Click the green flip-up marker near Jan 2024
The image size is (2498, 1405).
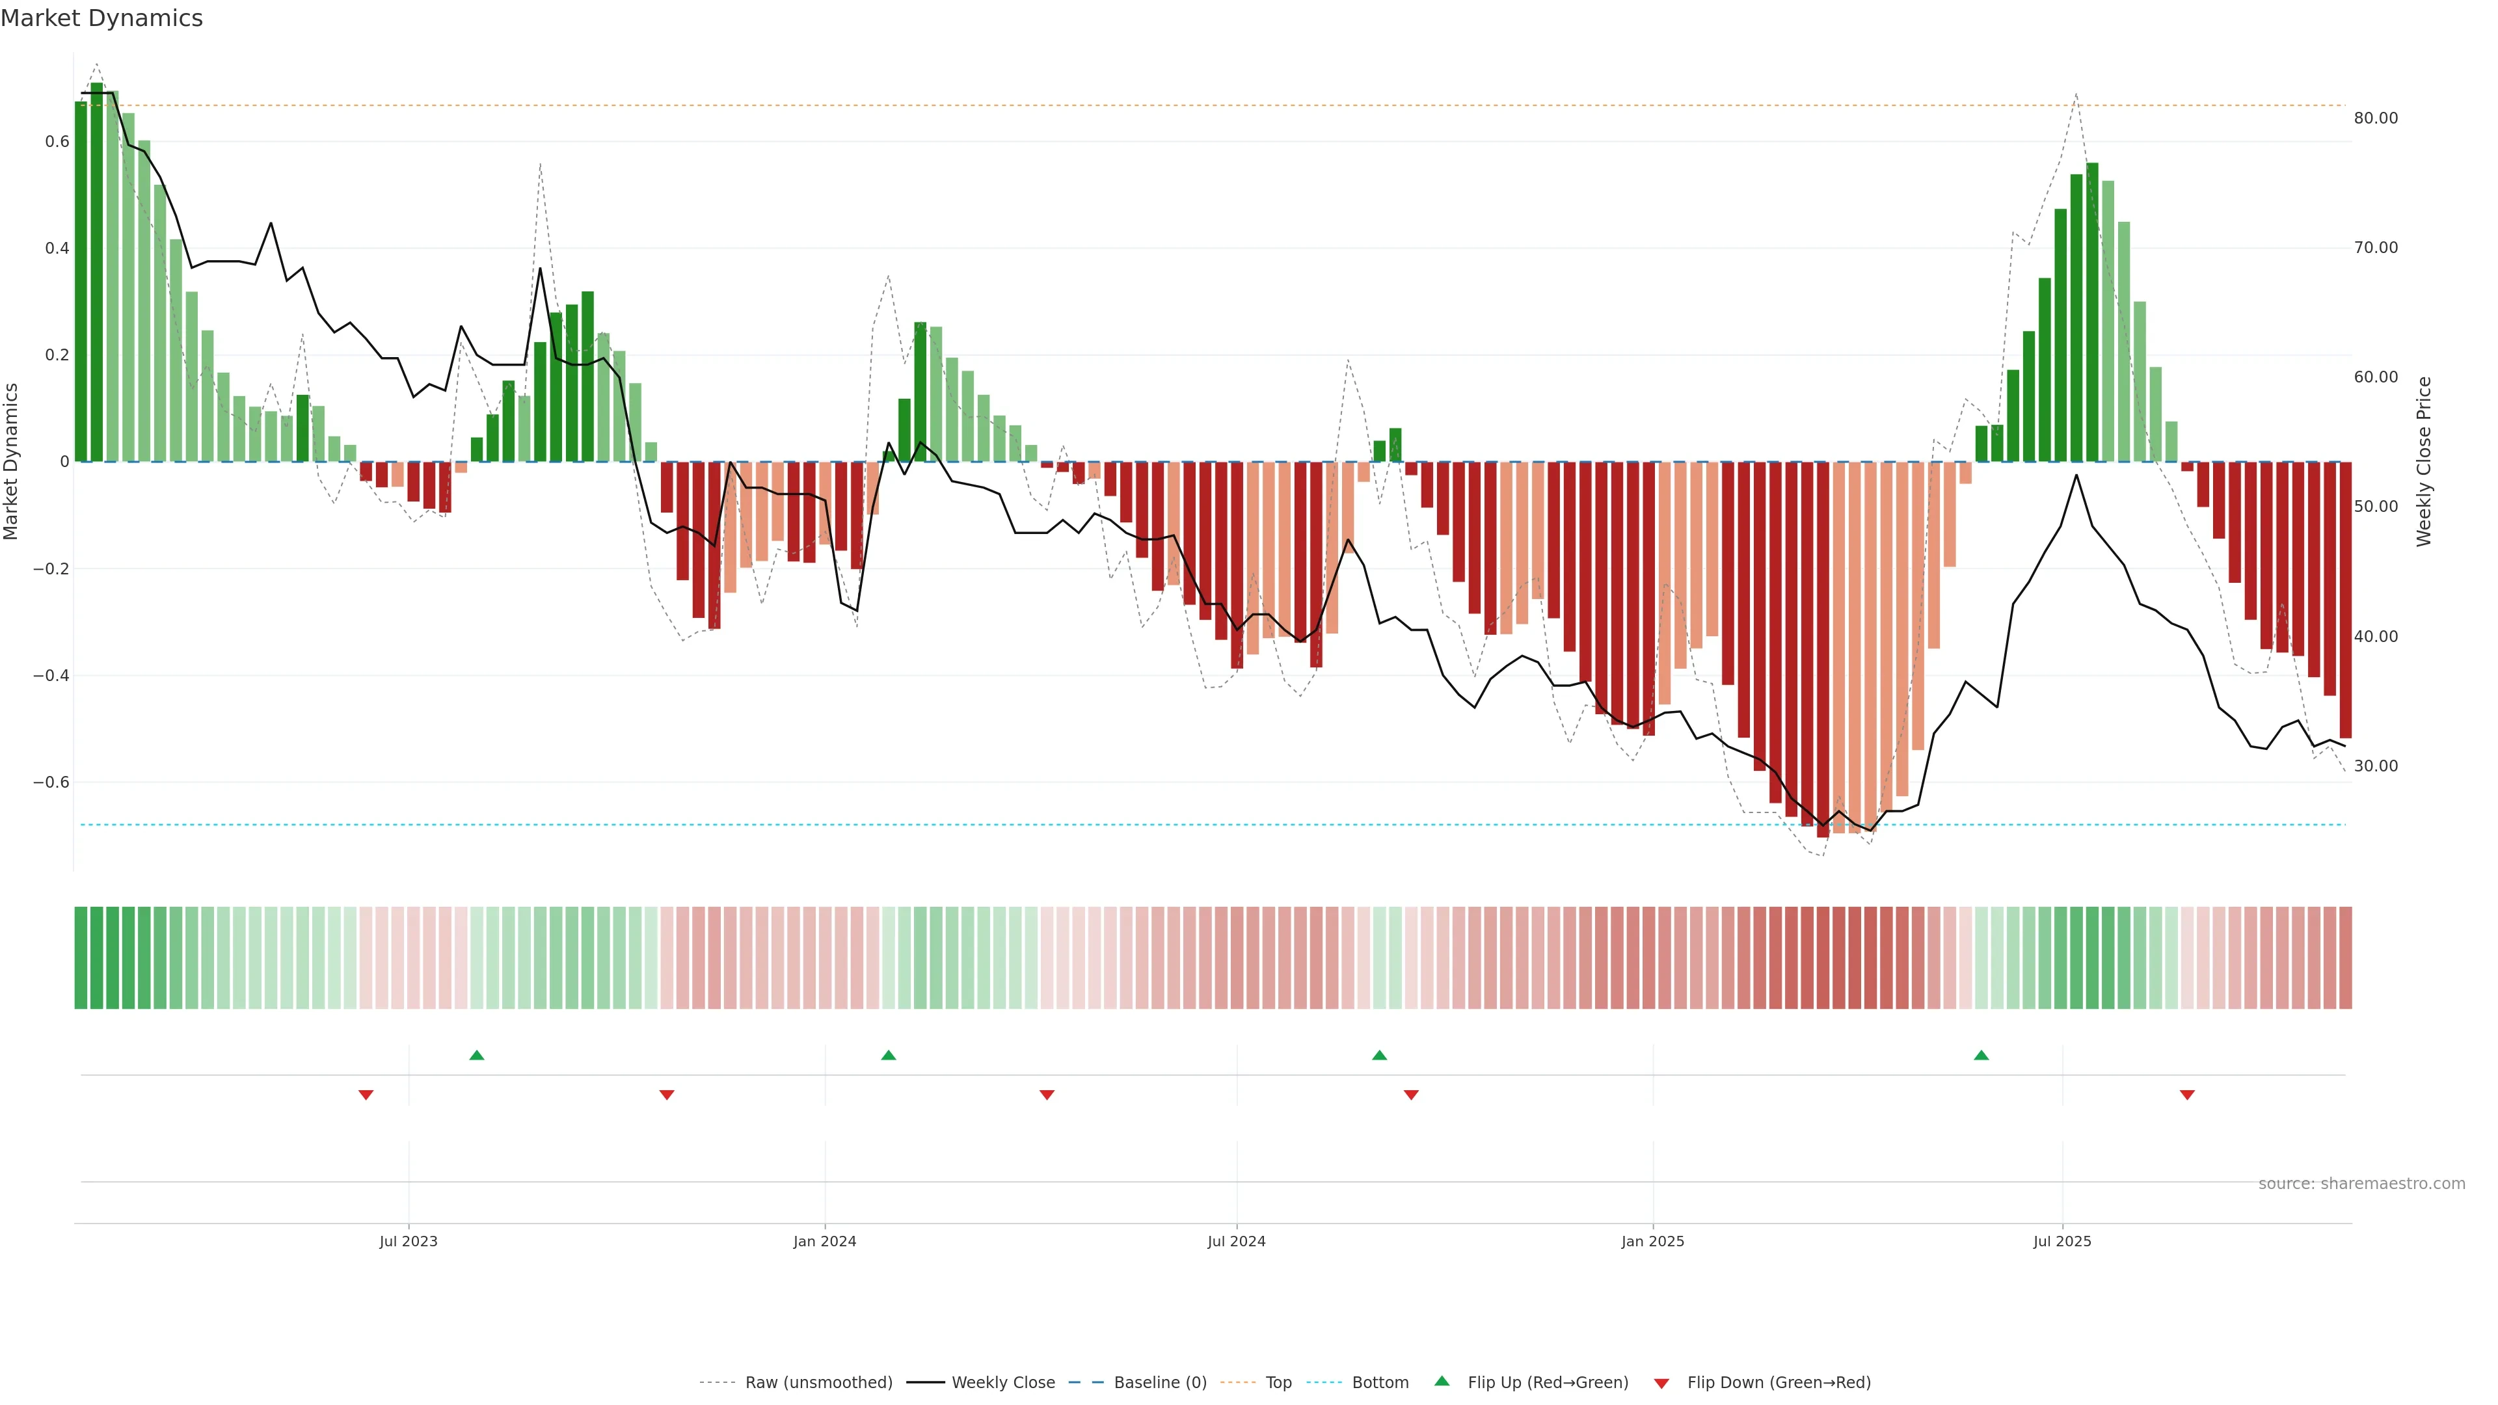point(888,1055)
